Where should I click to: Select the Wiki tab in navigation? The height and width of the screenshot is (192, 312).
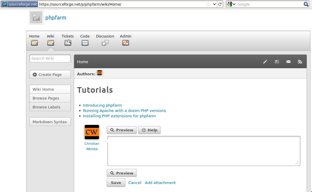pyautogui.click(x=51, y=40)
